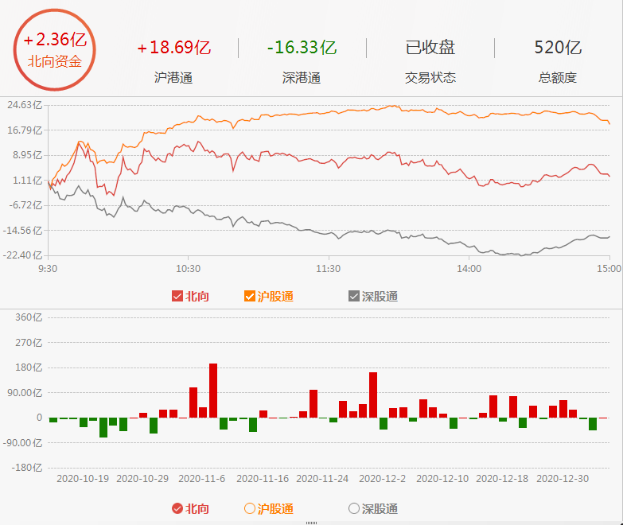Click the -180亿 bar chart axis label

coord(26,468)
